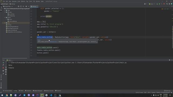
Task: Open TODO tool window tab
Action: (x=21, y=91)
